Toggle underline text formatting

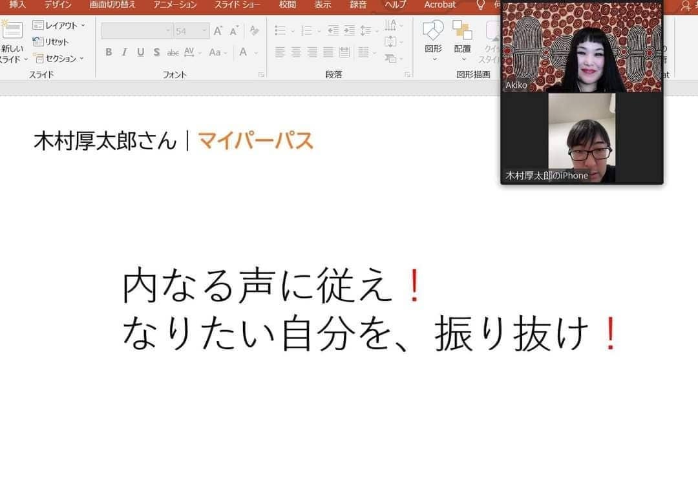140,52
